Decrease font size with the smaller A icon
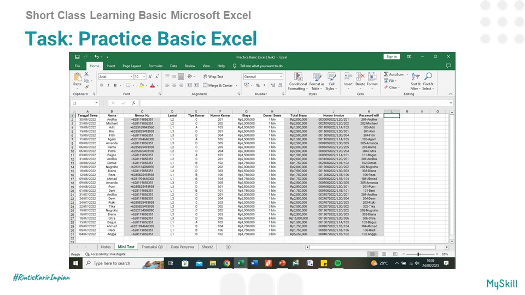The image size is (525, 295). pyautogui.click(x=157, y=76)
